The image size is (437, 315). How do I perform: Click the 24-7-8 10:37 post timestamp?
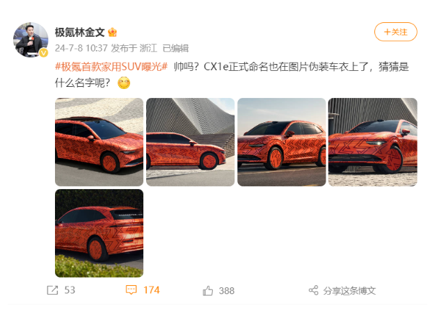[x=81, y=48]
